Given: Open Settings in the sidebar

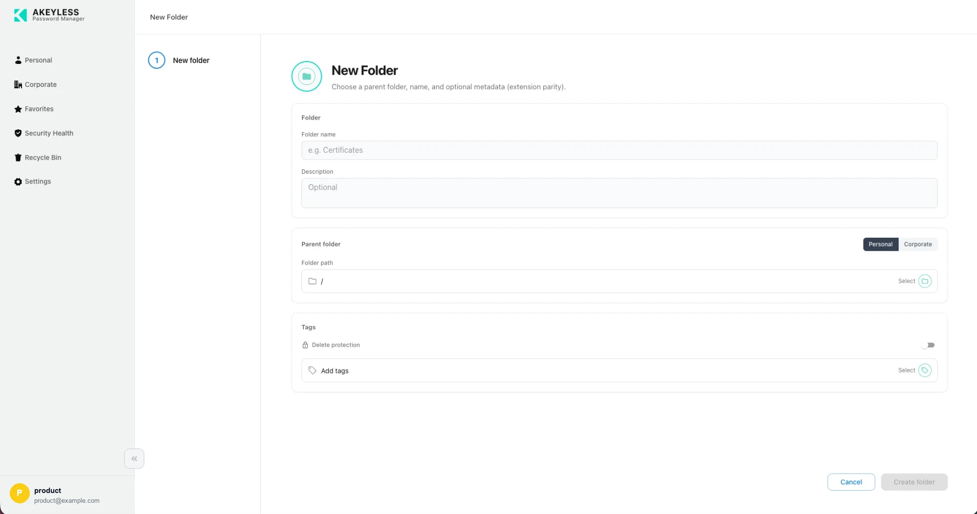Looking at the screenshot, I should point(33,182).
